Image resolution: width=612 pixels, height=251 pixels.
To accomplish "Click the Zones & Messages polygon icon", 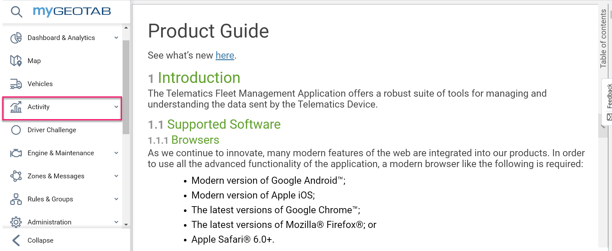I will [x=16, y=176].
